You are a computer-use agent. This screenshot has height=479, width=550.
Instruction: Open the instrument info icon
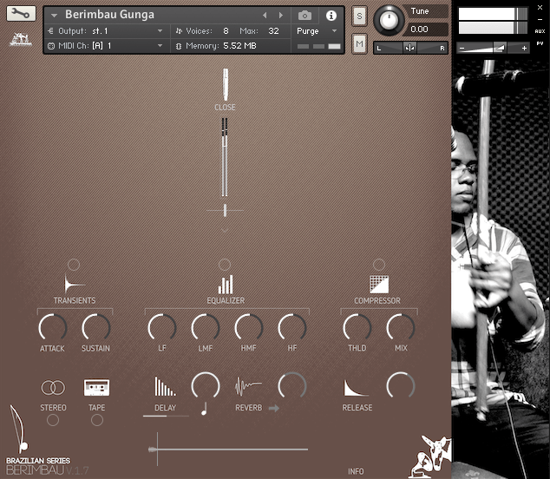coord(331,16)
